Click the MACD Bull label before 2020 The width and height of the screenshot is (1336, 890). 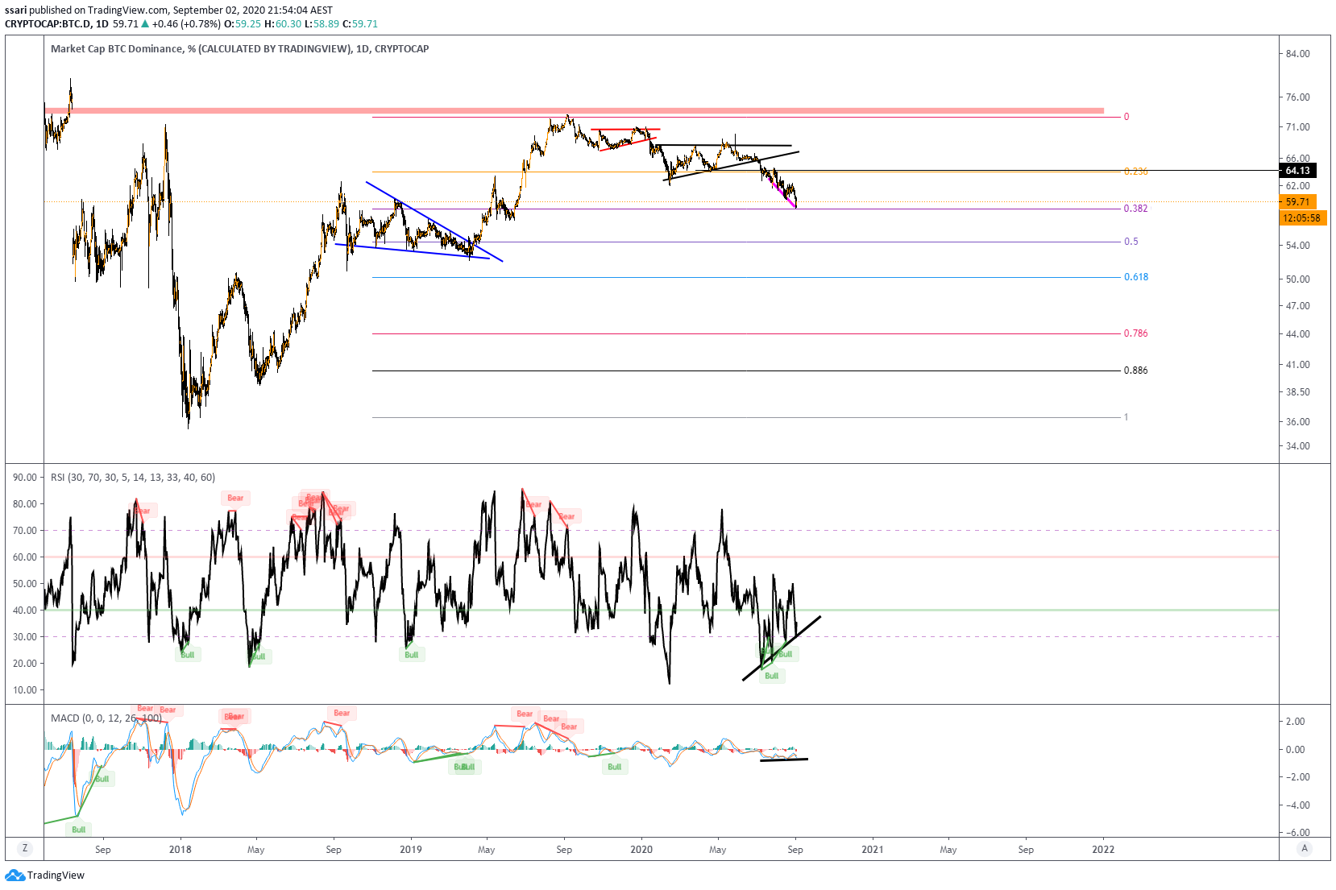pyautogui.click(x=615, y=767)
